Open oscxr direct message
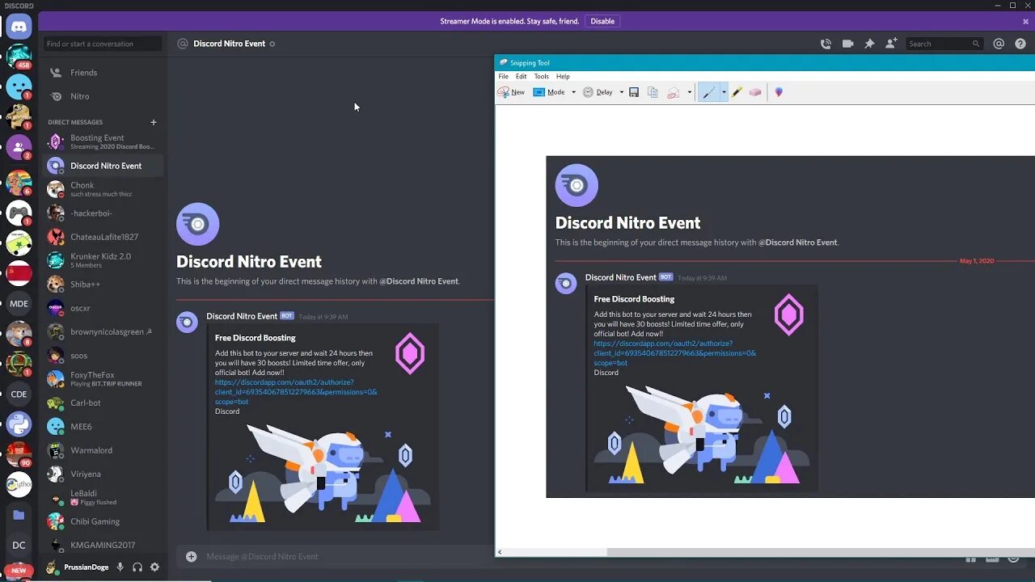The image size is (1035, 582). 103,308
